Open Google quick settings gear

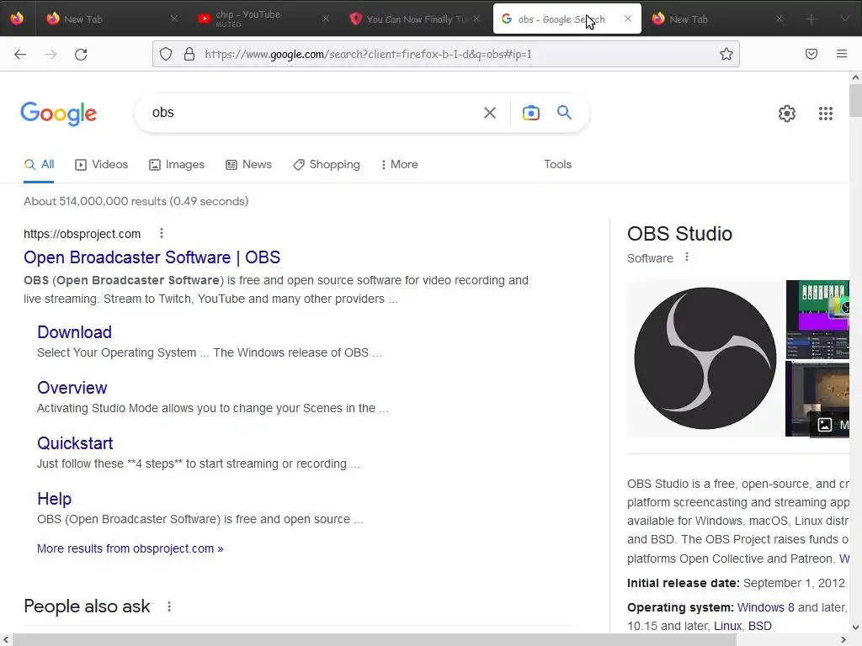coord(787,114)
